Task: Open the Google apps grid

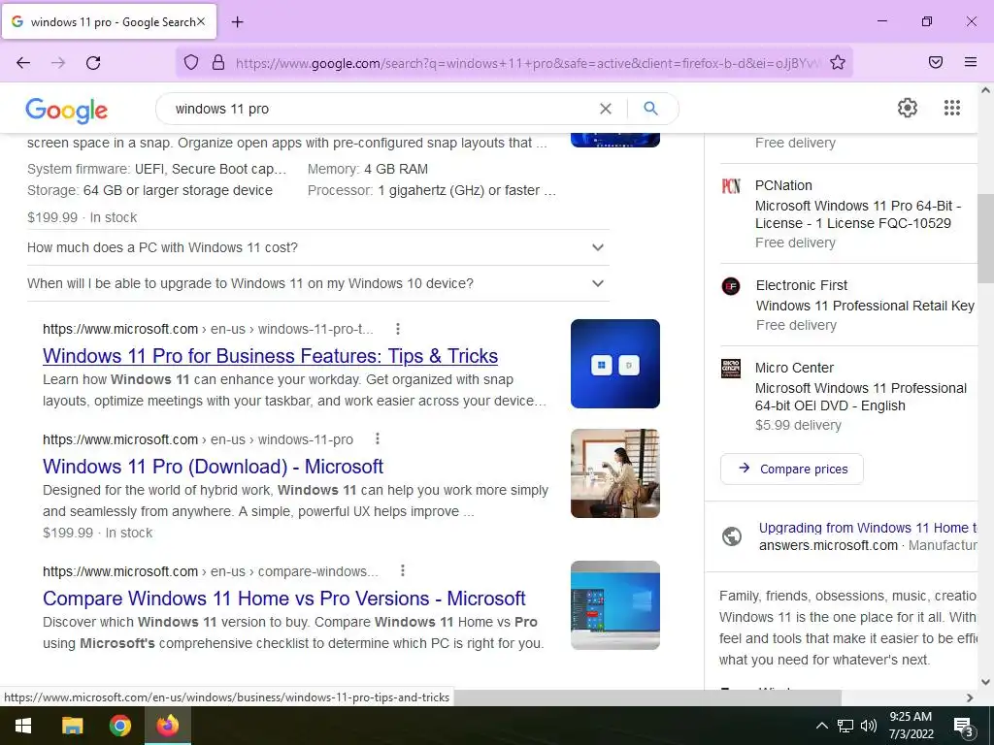Action: click(951, 108)
